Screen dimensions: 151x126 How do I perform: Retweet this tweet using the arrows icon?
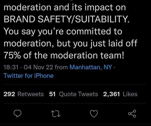pyautogui.click(x=56, y=114)
